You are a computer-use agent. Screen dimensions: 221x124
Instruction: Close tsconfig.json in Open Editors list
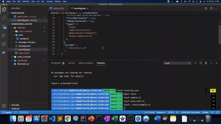coord(12,20)
